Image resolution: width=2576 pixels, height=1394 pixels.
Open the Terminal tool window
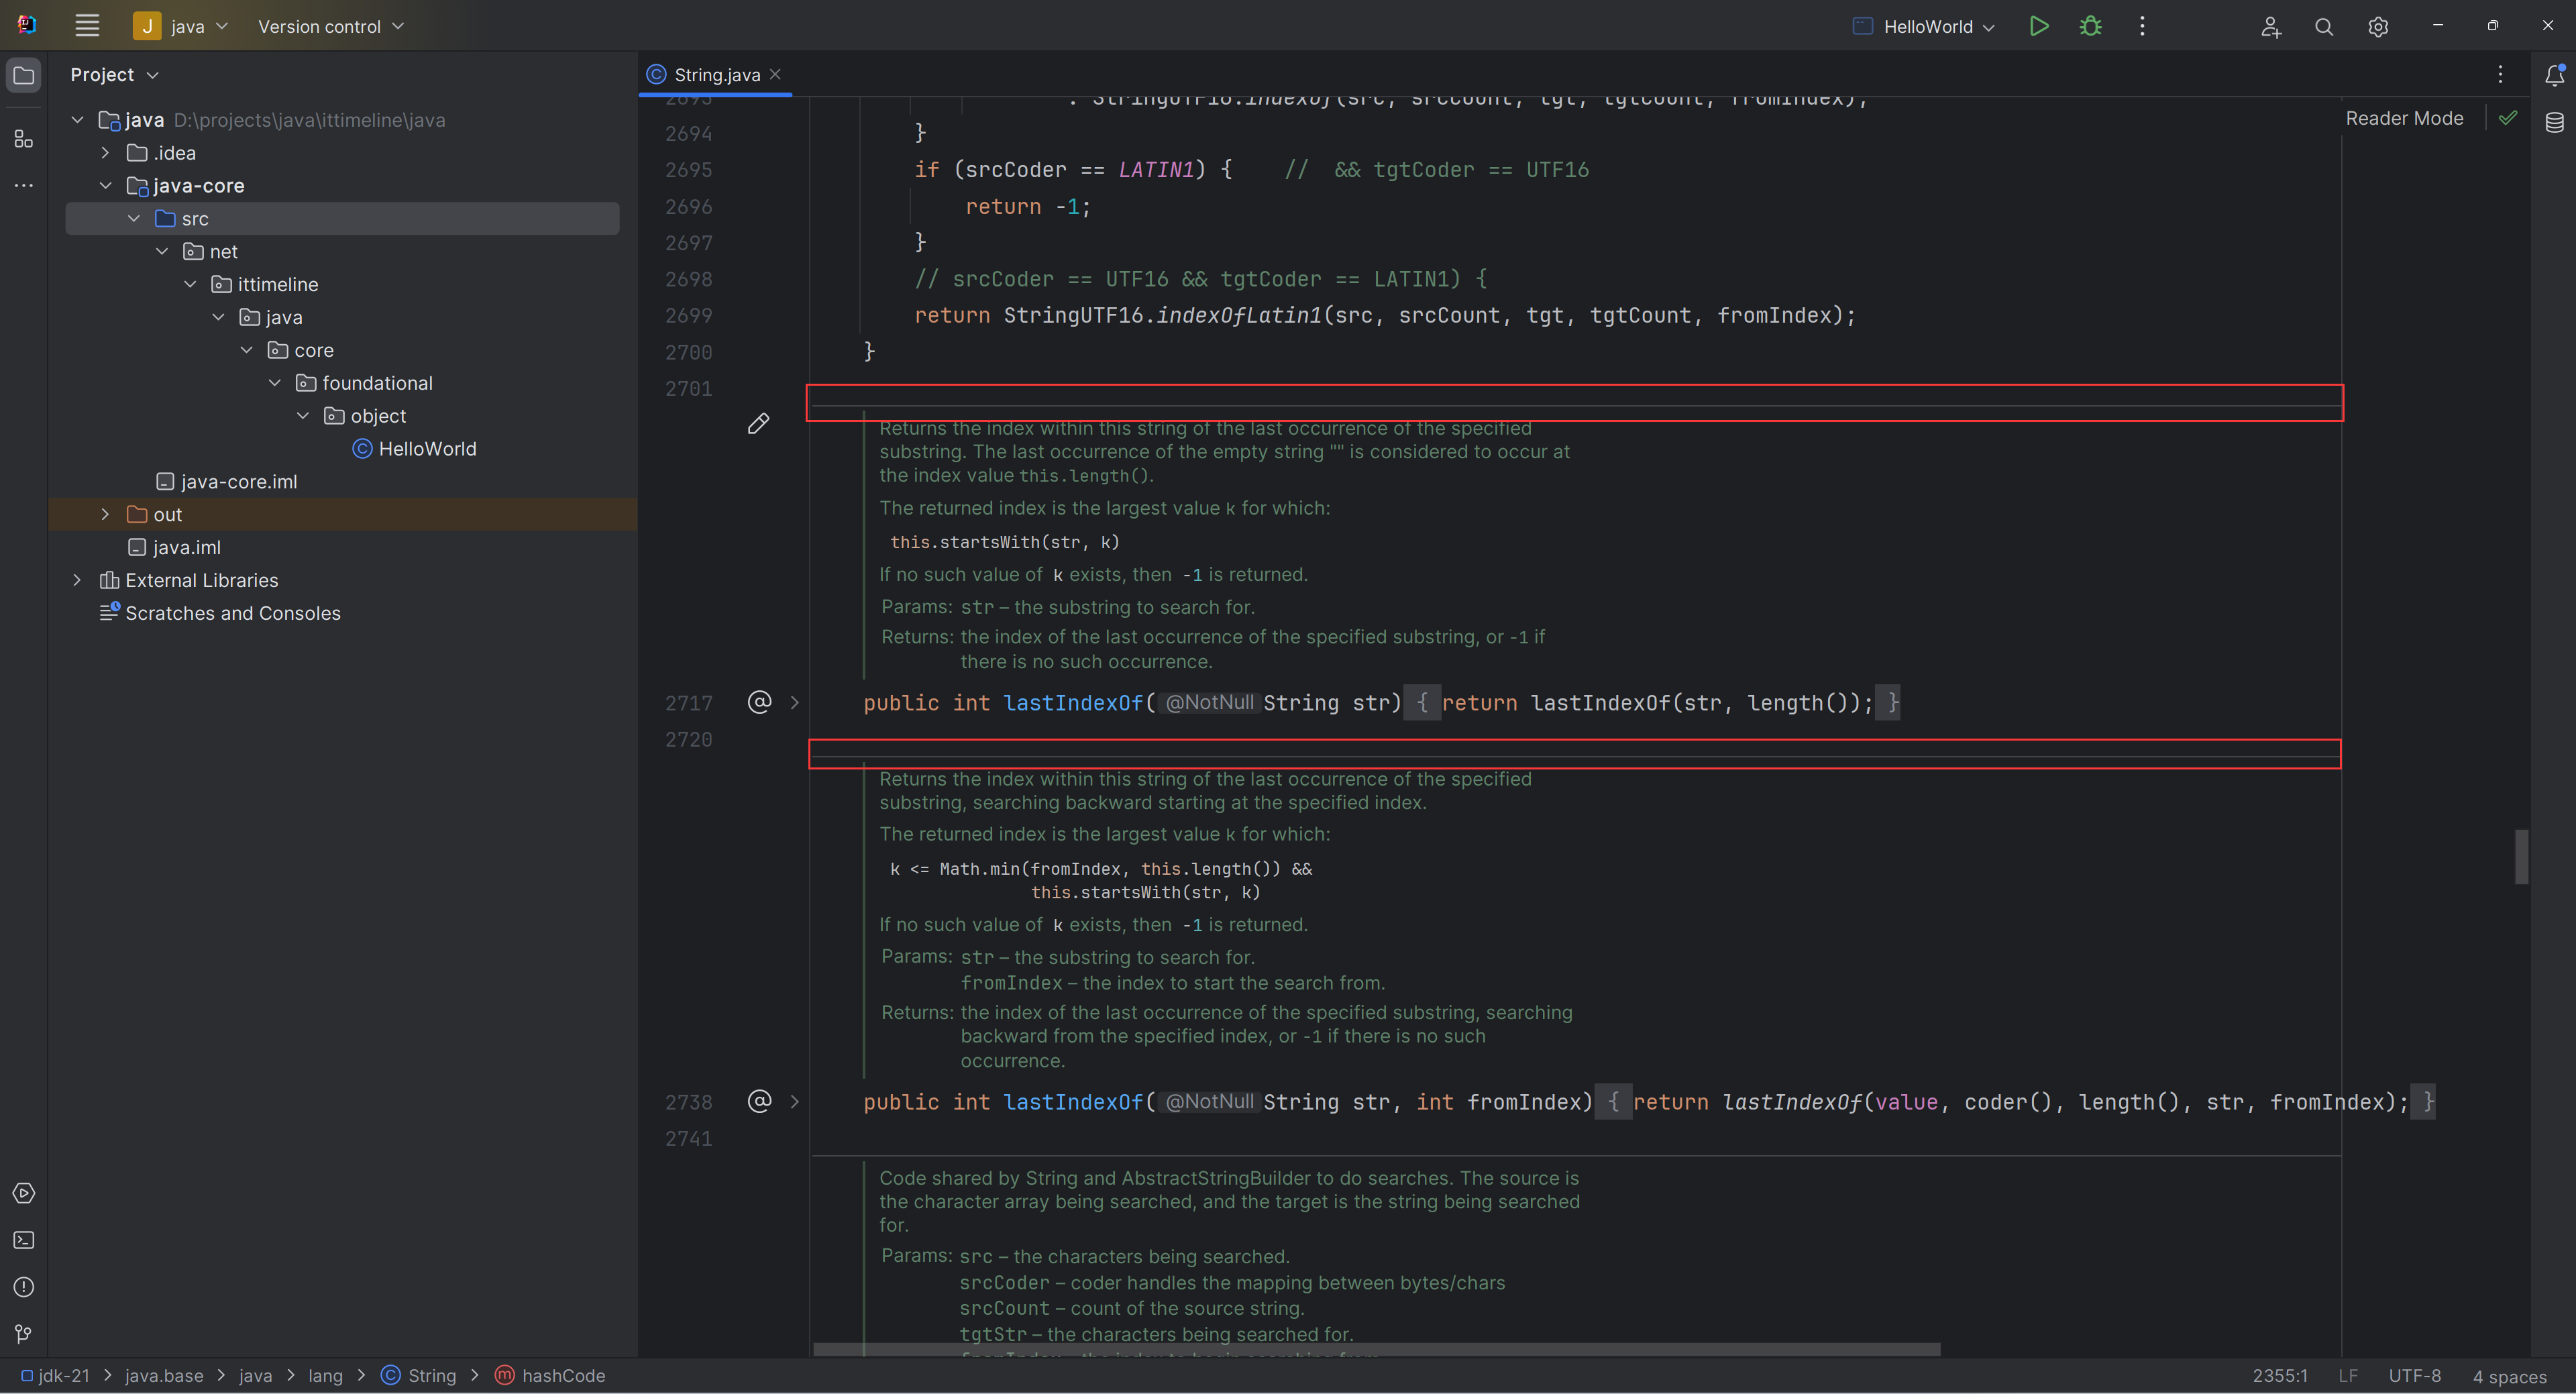click(x=24, y=1240)
